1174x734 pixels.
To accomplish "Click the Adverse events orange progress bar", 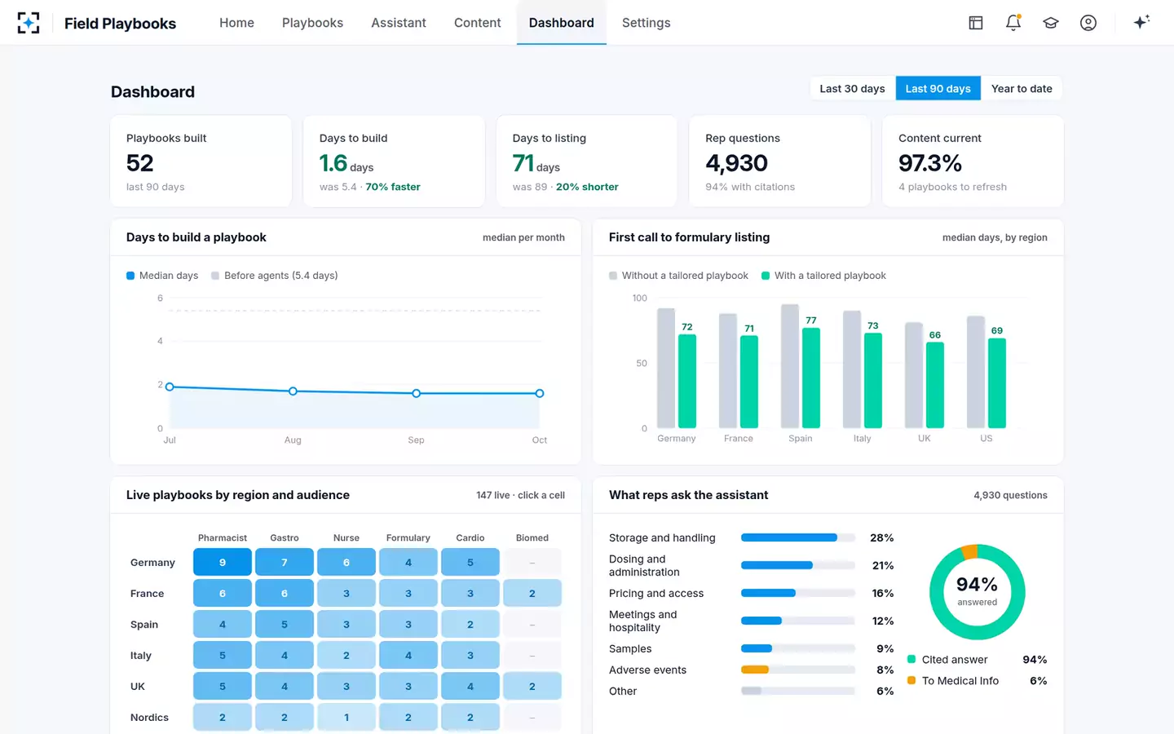I will [798, 670].
